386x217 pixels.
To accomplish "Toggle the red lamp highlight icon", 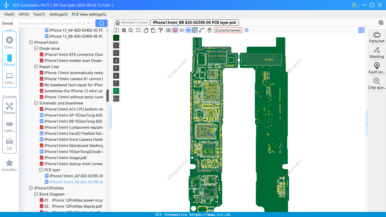I will [175, 30].
